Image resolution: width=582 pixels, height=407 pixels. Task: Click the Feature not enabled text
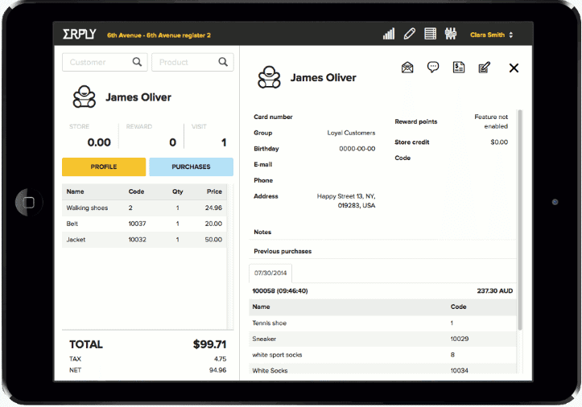491,121
